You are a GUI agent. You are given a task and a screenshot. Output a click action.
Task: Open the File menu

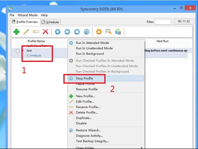pyautogui.click(x=12, y=15)
